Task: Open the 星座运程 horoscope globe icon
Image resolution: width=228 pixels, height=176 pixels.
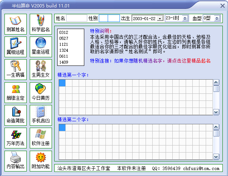Action: [x=41, y=47]
